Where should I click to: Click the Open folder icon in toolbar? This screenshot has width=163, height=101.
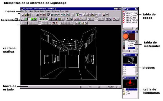pos(26,15)
